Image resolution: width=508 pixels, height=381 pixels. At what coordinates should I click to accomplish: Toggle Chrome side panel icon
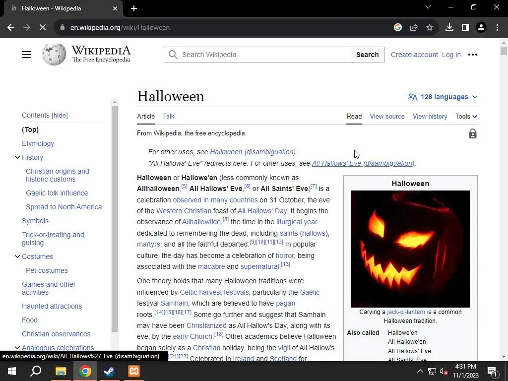point(465,28)
